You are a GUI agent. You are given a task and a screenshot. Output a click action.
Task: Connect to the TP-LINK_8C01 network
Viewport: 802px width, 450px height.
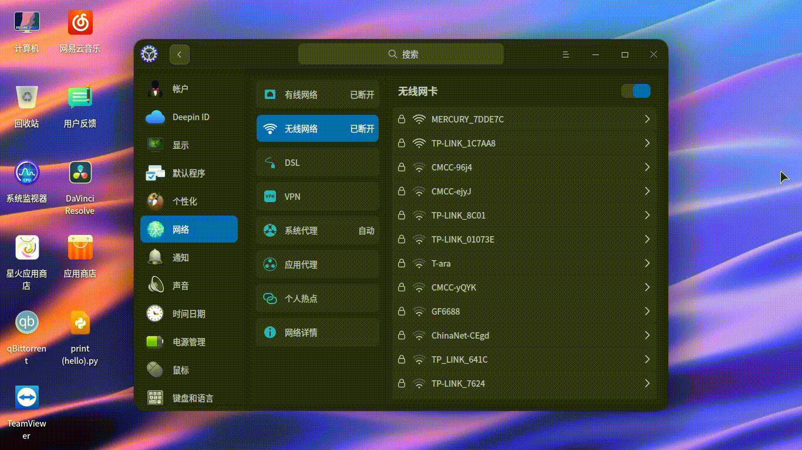524,216
